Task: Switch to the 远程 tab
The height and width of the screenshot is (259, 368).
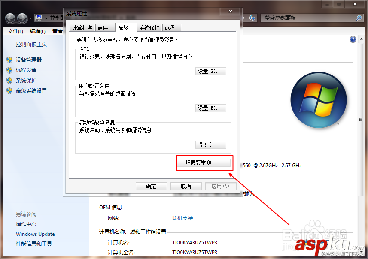Action: pos(172,28)
